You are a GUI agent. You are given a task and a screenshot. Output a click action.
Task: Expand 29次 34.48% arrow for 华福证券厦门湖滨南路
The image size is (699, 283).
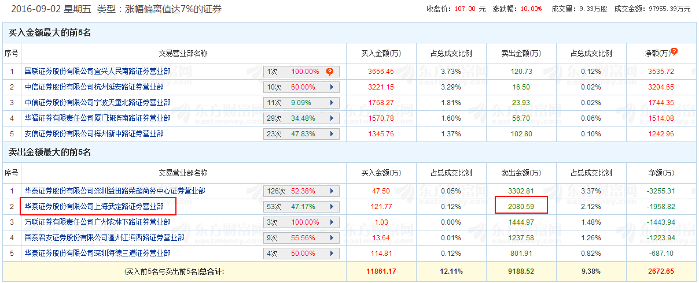tap(332, 118)
